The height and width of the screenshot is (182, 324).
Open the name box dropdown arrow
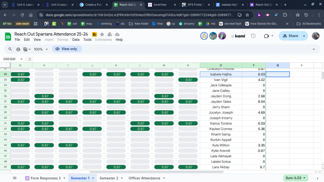[21, 59]
